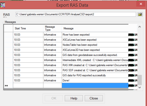Click row header of the River row
The height and width of the screenshot is (106, 147).
click(x=8, y=35)
